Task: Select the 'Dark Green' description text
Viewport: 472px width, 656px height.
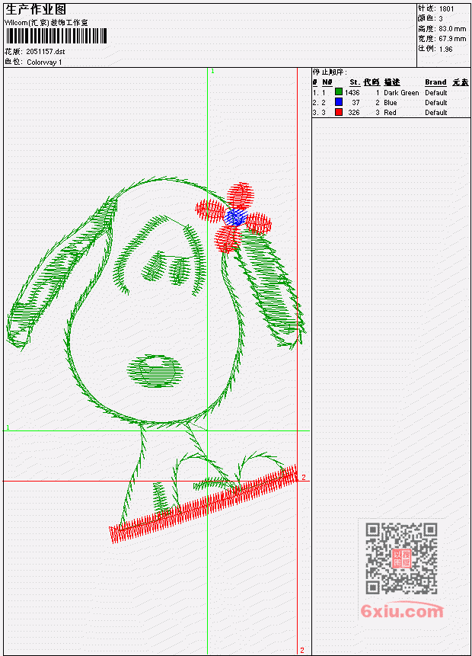Action: click(401, 93)
